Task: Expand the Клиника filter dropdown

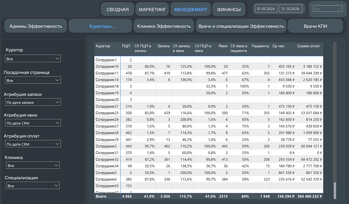Action: tap(32, 165)
